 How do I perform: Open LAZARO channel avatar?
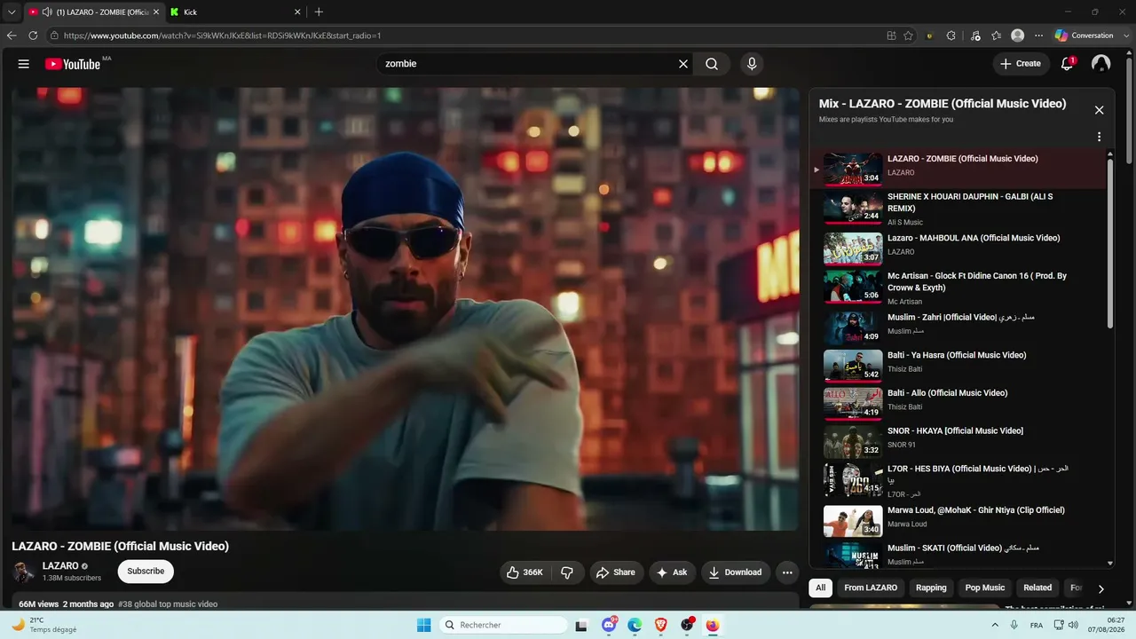24,572
